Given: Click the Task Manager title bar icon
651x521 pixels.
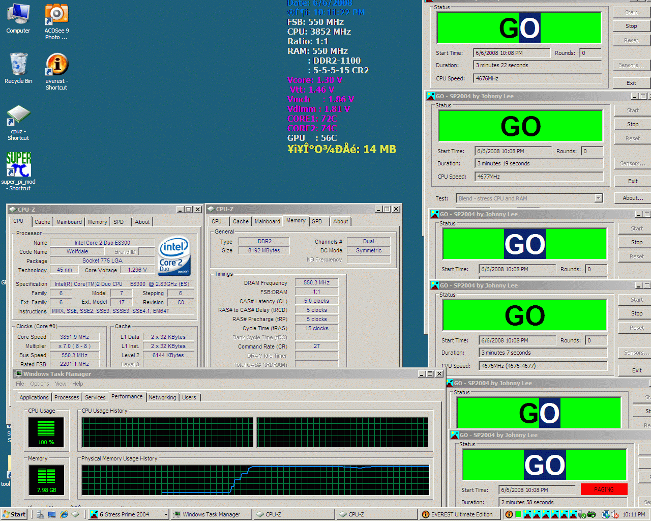Looking at the screenshot, I should coord(18,374).
